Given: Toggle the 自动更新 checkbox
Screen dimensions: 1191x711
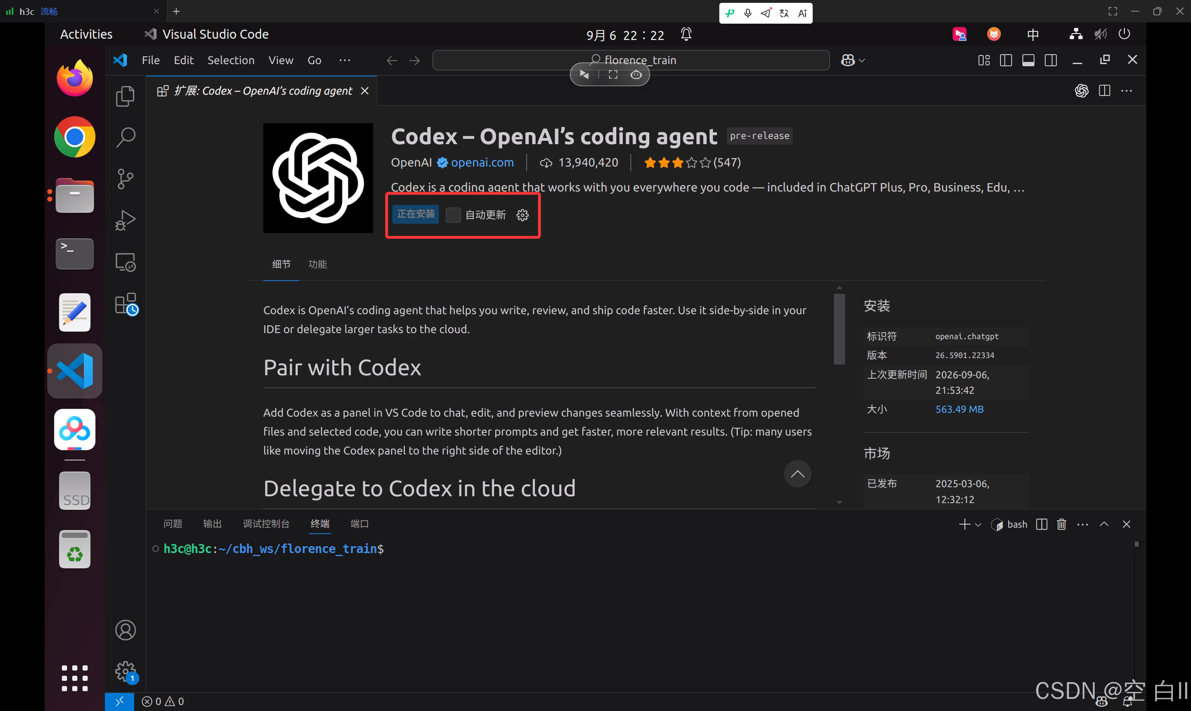Looking at the screenshot, I should (453, 215).
